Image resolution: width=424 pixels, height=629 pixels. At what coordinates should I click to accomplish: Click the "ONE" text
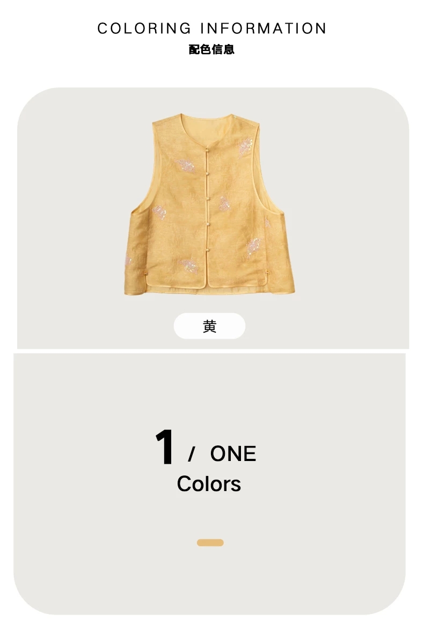point(233,454)
